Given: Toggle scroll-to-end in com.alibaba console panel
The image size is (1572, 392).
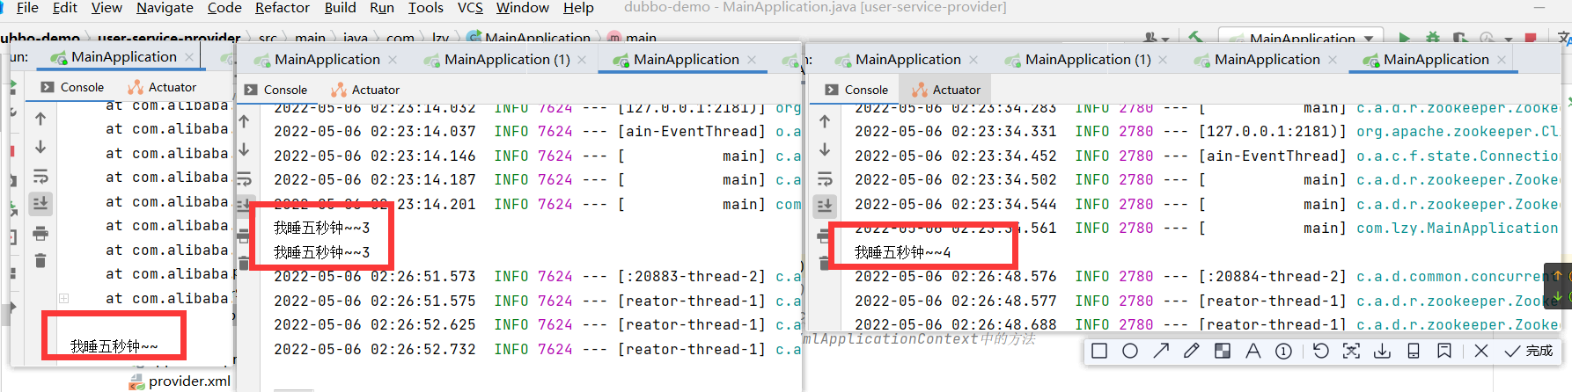Looking at the screenshot, I should coord(40,204).
